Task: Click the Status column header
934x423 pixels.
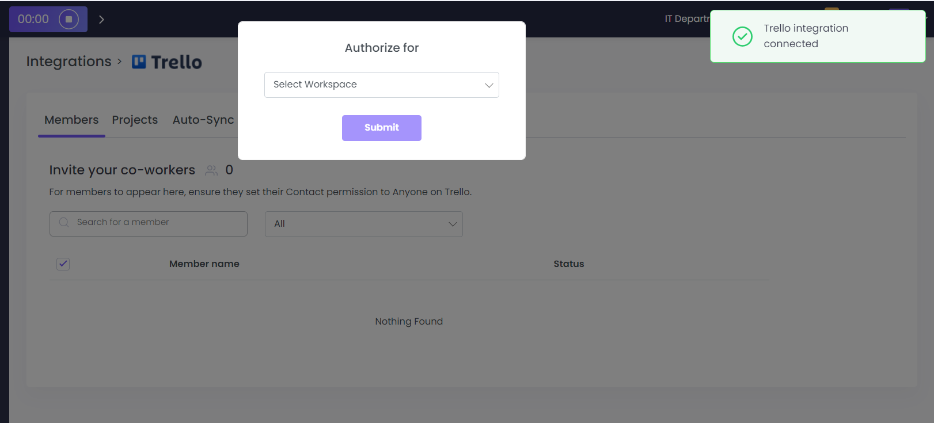Action: pyautogui.click(x=568, y=264)
